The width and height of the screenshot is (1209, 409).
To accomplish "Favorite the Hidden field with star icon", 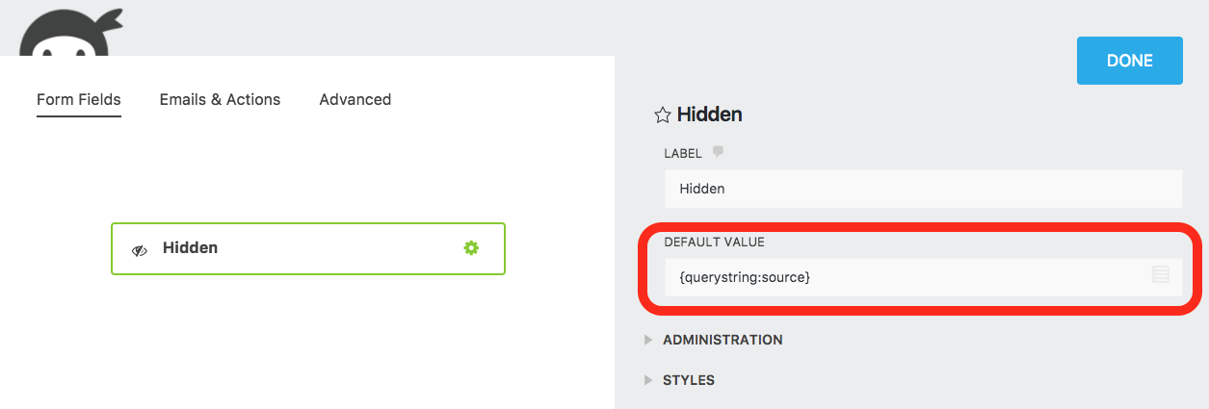I will 662,115.
